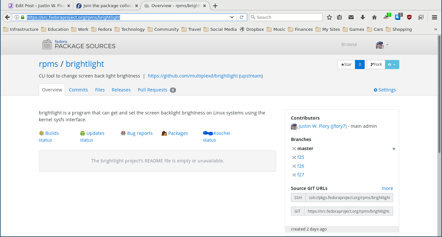
Task: Click the Packages satchel icon
Action: coord(164,133)
